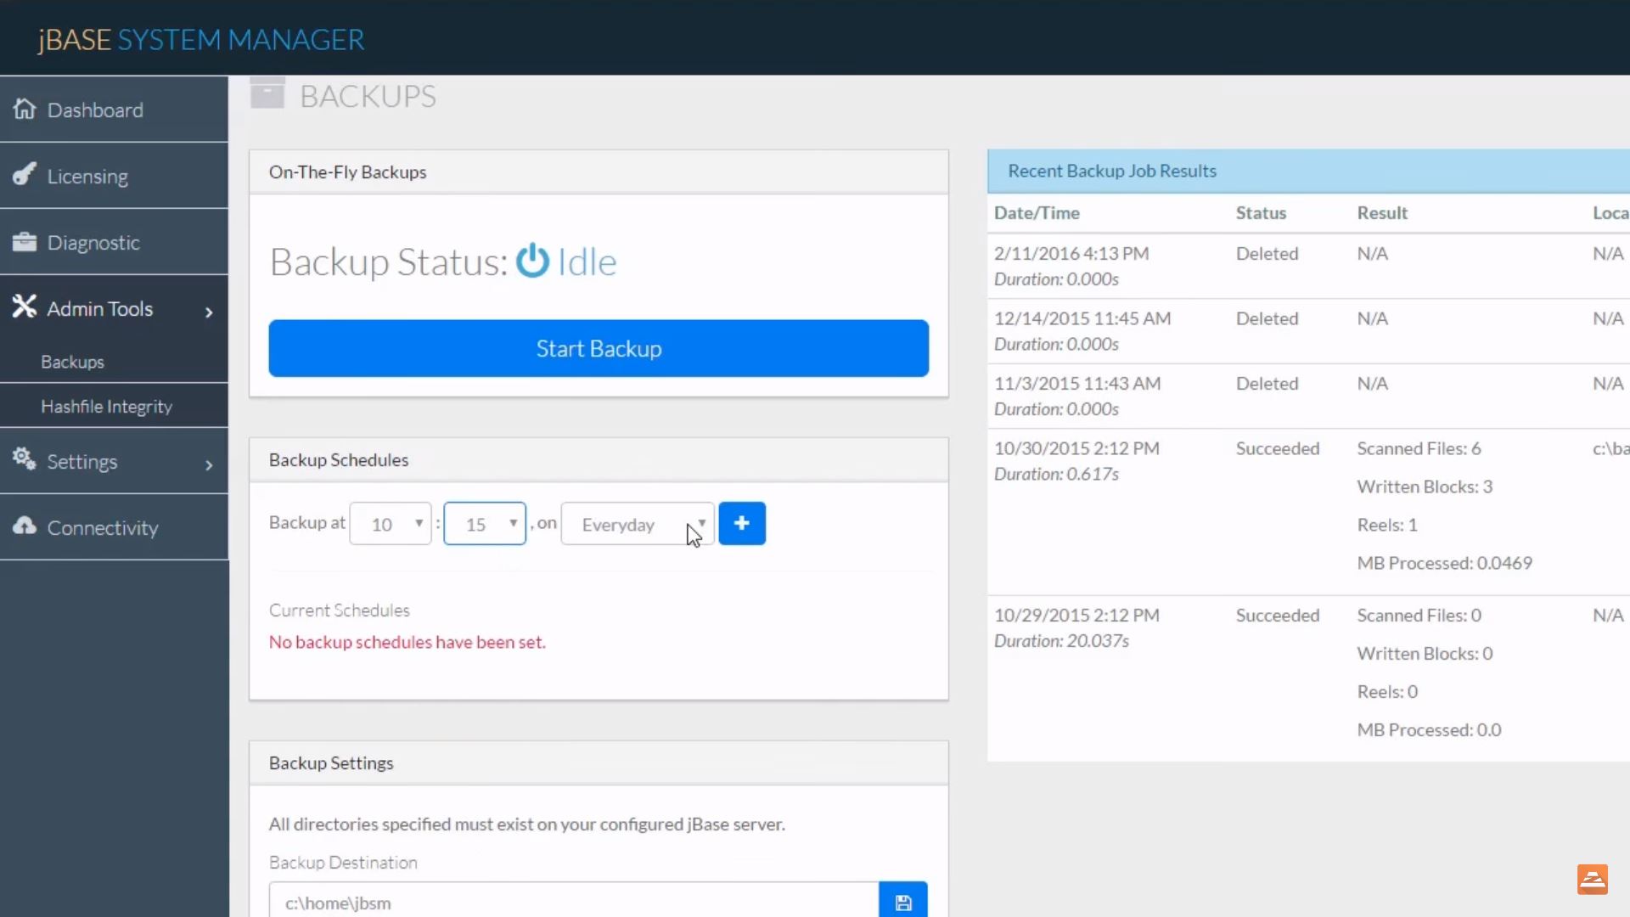The width and height of the screenshot is (1630, 917).
Task: Click the jBASE SYSTEM MANAGER title
Action: tap(201, 40)
